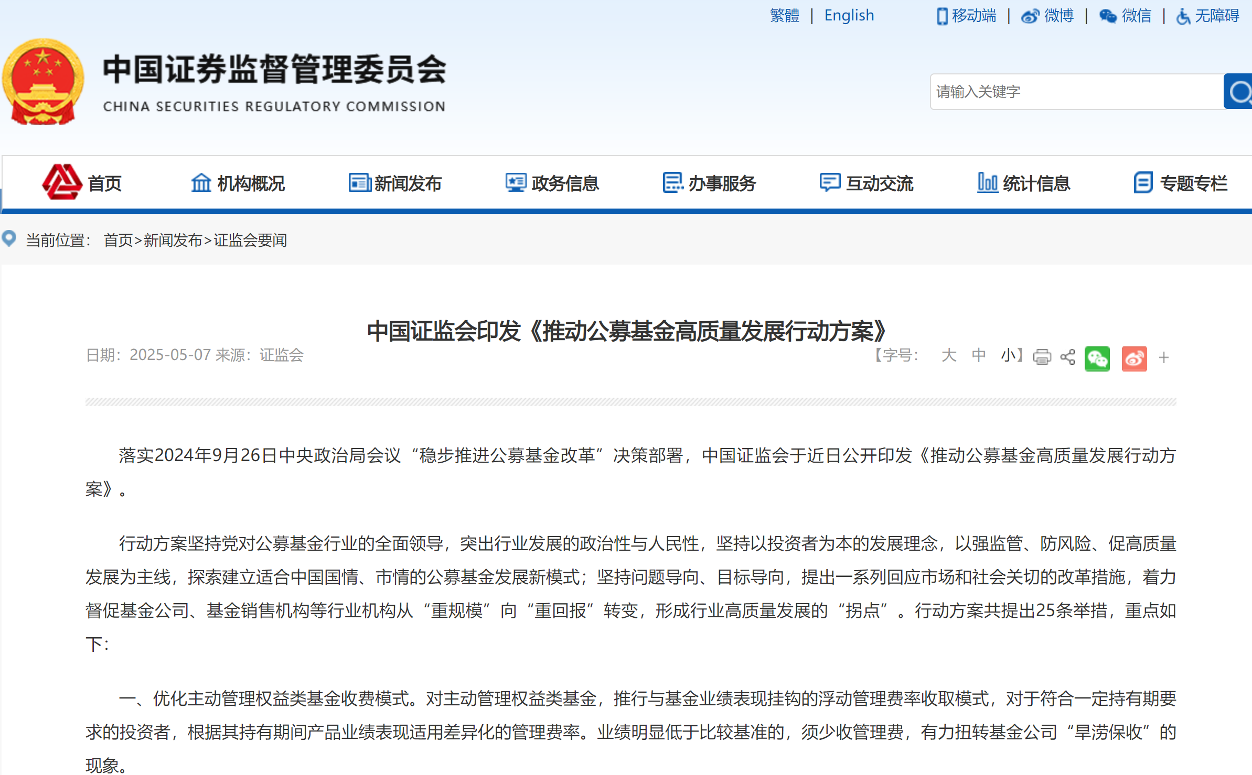Open the 移动端 mobile link
The width and height of the screenshot is (1252, 775).
[974, 16]
